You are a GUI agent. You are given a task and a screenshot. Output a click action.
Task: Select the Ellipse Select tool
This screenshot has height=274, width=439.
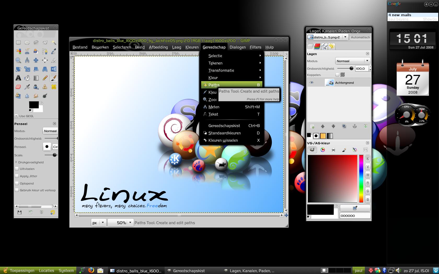point(27,43)
